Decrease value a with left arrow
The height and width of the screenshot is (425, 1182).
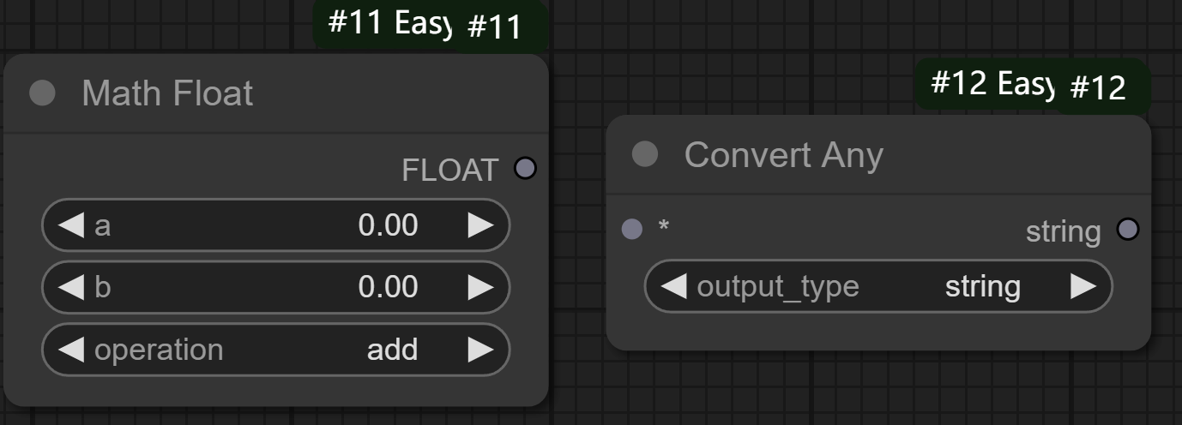[x=71, y=225]
